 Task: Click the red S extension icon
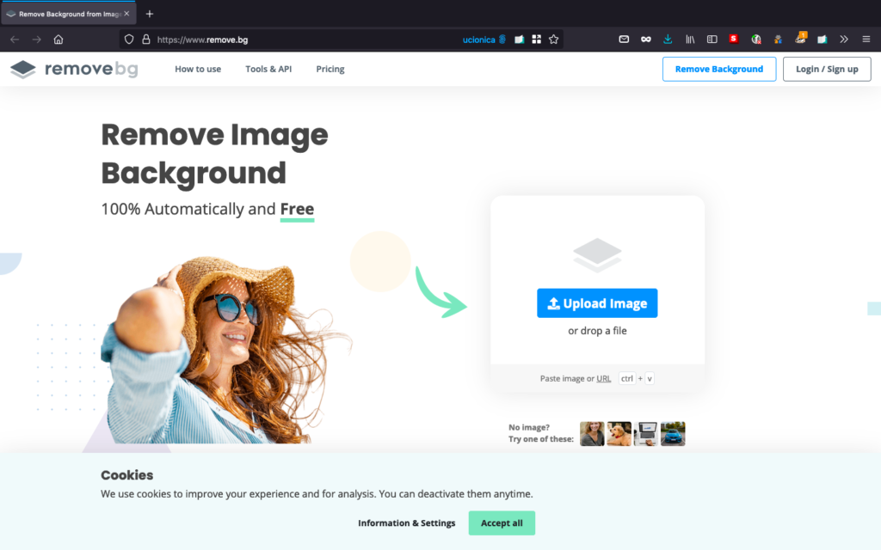[x=734, y=40]
